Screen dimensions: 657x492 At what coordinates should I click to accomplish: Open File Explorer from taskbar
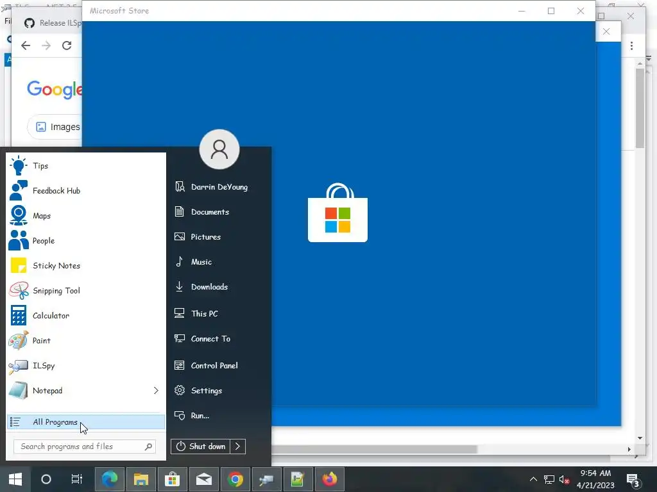click(x=141, y=479)
